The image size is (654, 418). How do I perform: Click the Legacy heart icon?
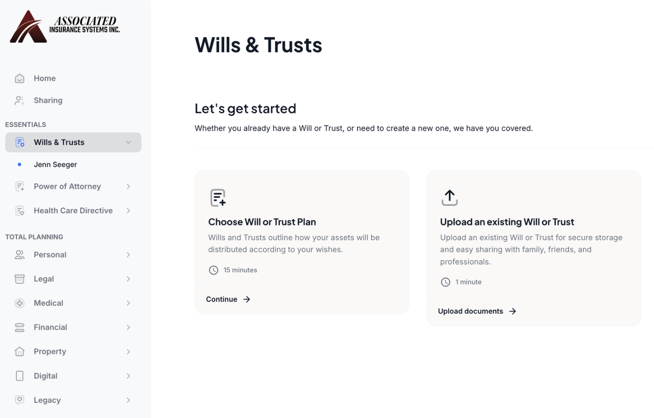[x=19, y=400]
